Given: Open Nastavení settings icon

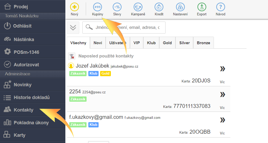Looking at the screenshot, I should click(x=180, y=7).
